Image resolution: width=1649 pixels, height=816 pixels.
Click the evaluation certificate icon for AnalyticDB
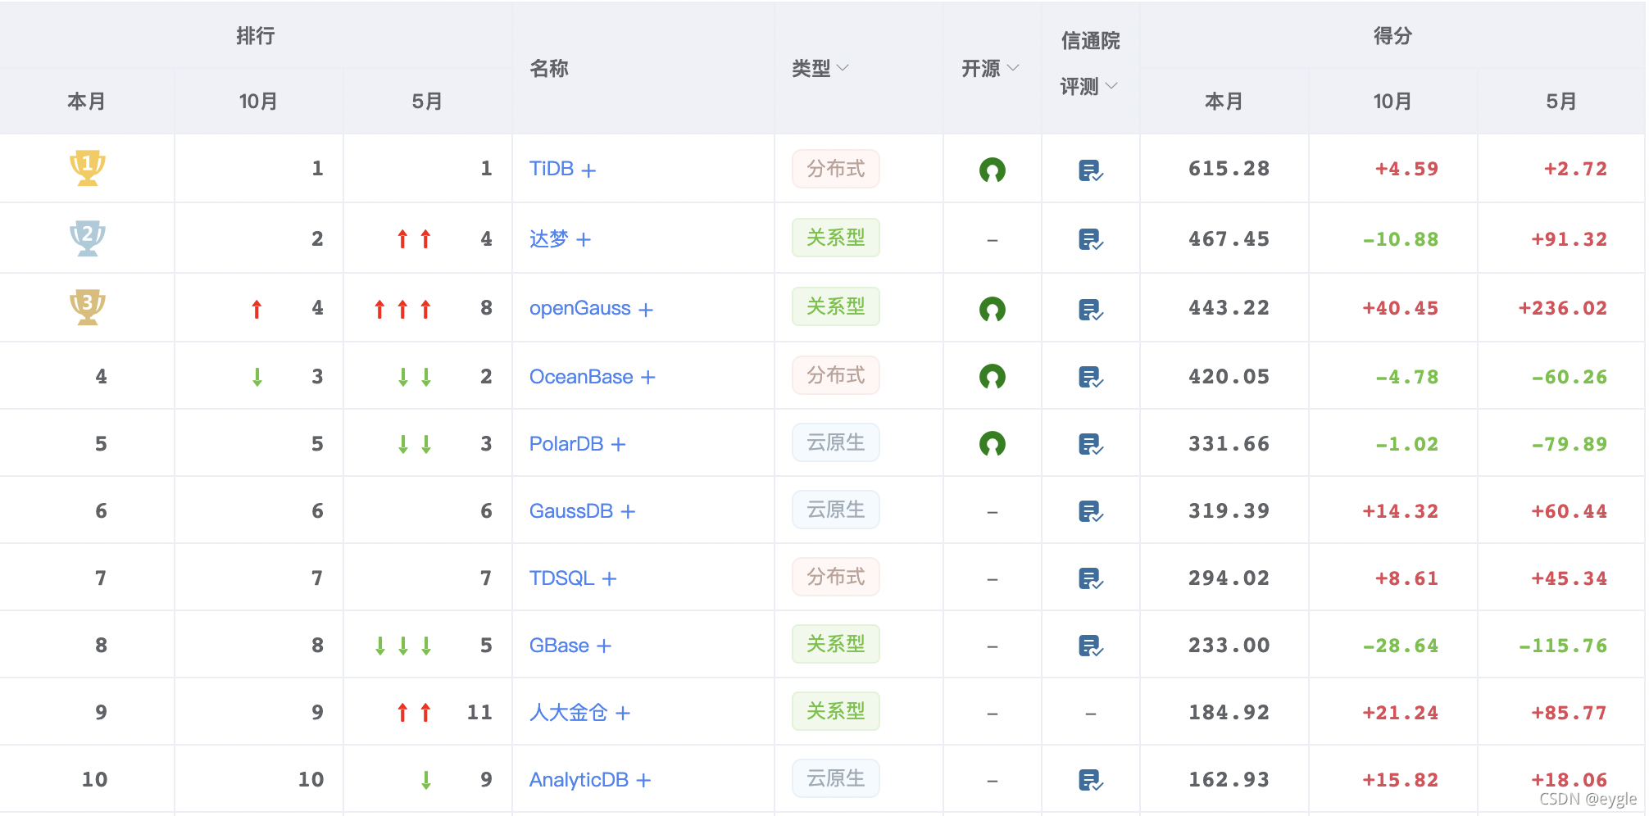pyautogui.click(x=1090, y=780)
